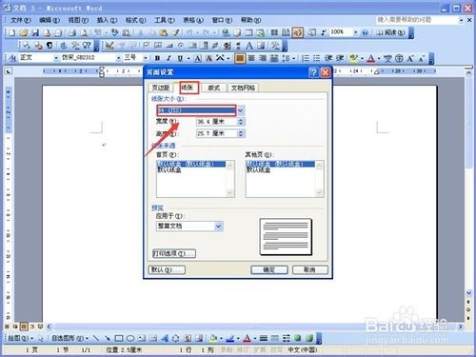
Task: Click the 3-D Style icon in Drawing toolbar
Action: pos(309,338)
